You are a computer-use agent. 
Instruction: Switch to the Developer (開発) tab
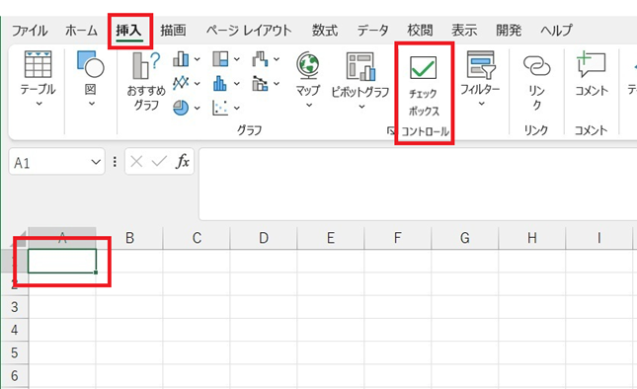509,31
